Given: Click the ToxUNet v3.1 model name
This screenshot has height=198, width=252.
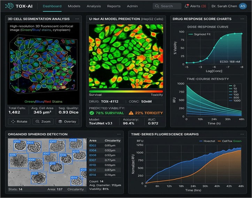Looking at the screenshot, I should [x=101, y=123].
